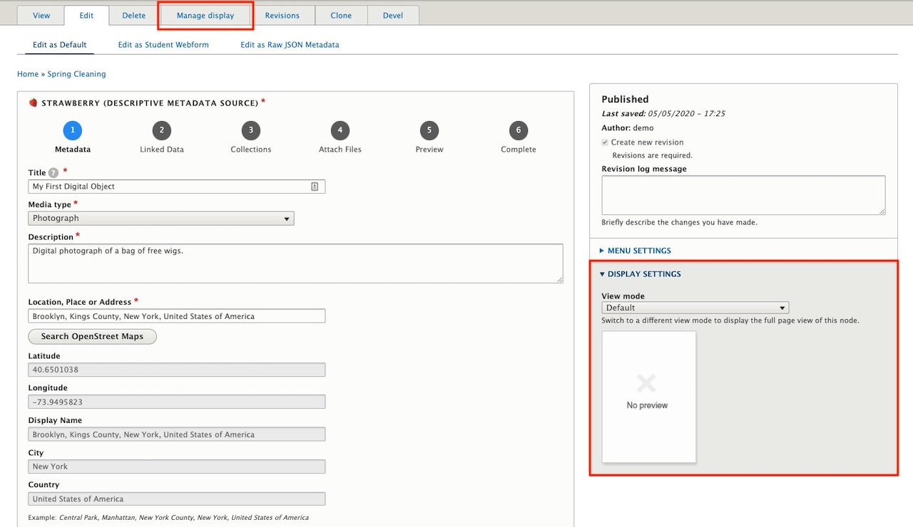
Task: Go to step 2 Linked Data circle
Action: click(x=162, y=130)
